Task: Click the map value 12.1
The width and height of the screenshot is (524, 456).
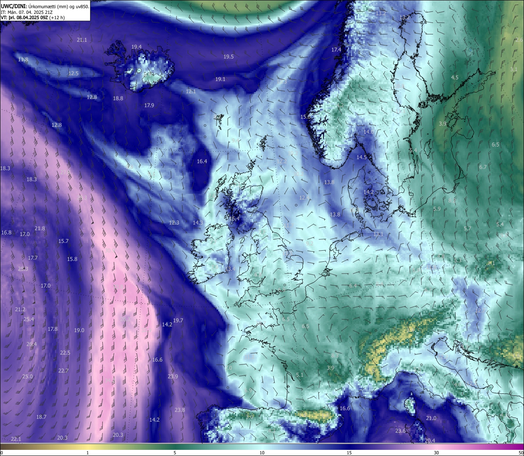Action: pos(191,92)
